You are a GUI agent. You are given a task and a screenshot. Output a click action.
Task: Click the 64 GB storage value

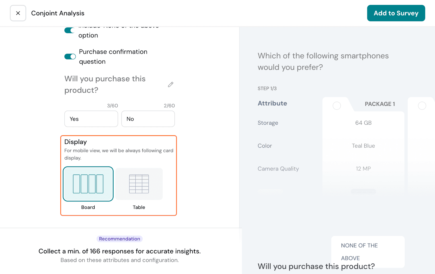coord(363,123)
